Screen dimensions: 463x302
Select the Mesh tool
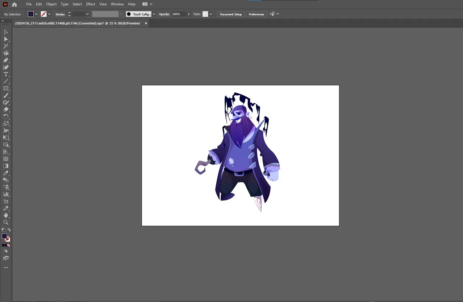(x=6, y=159)
